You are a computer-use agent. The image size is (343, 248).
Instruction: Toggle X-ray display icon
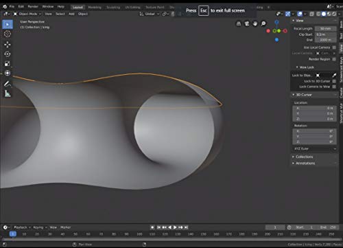(x=311, y=14)
